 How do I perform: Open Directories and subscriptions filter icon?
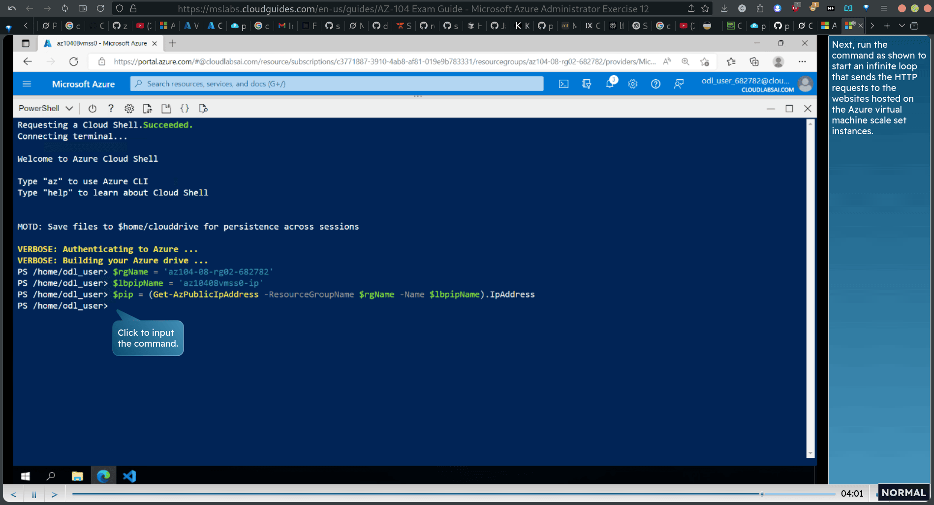click(x=587, y=84)
